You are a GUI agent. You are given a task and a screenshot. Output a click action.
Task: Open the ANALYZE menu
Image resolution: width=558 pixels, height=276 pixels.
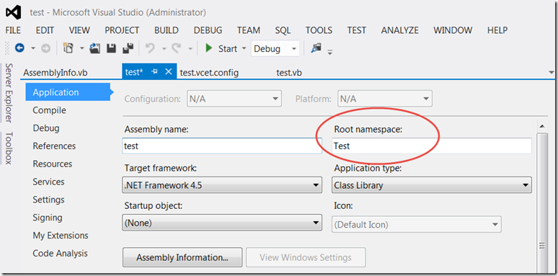(400, 30)
